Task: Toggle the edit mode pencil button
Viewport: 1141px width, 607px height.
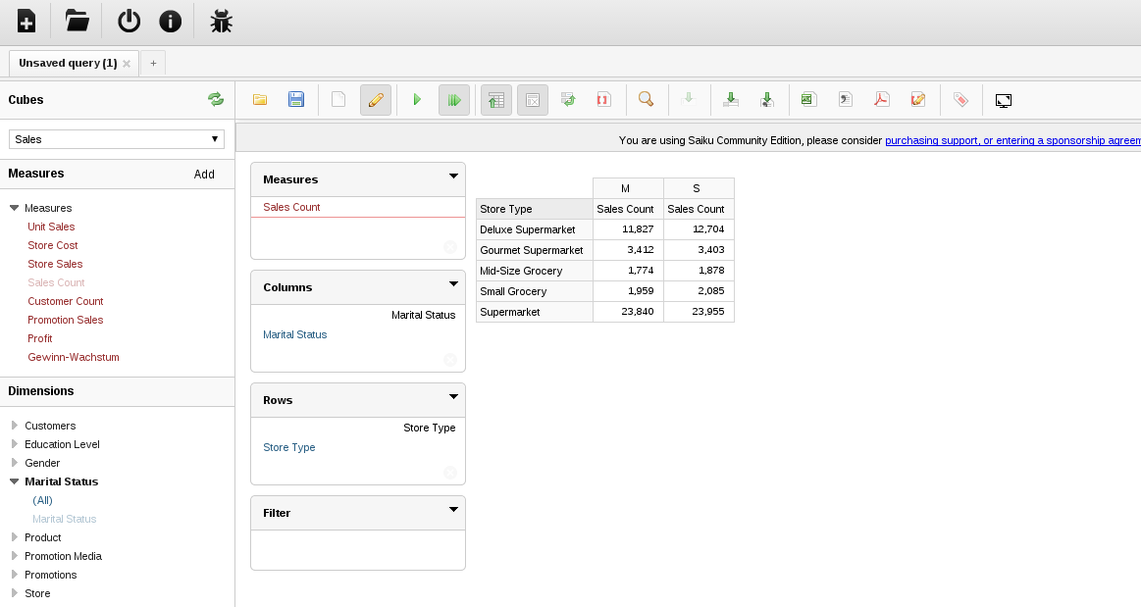Action: [376, 100]
